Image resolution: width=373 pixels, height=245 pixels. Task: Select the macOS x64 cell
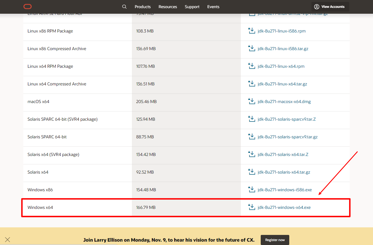(x=78, y=102)
